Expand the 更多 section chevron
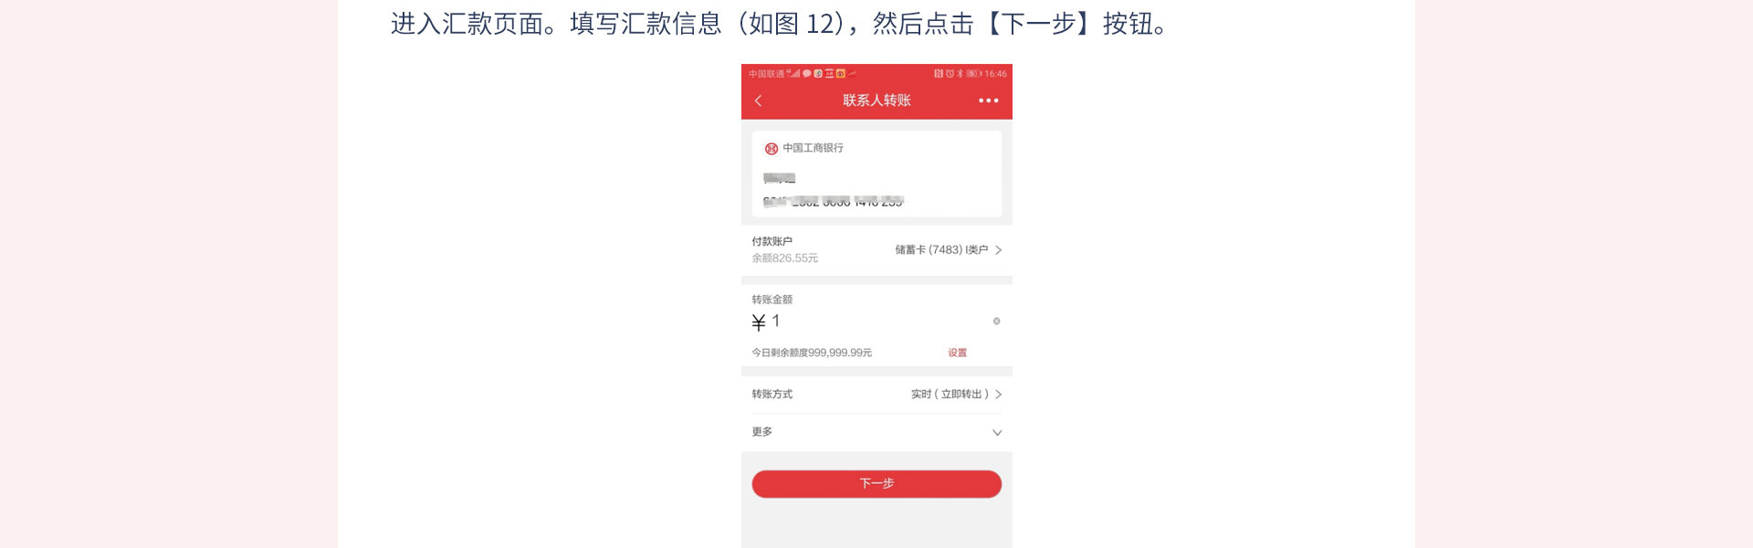 (997, 433)
